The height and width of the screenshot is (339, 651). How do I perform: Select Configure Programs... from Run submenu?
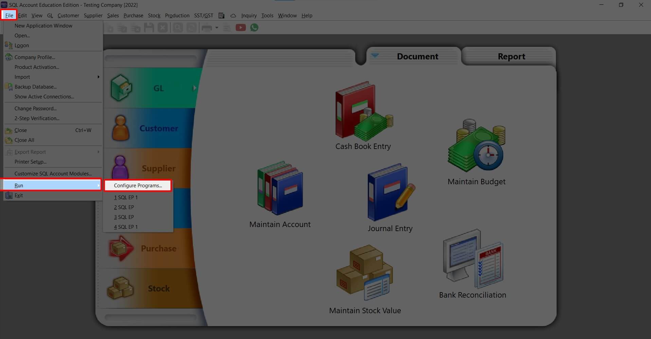click(x=138, y=186)
